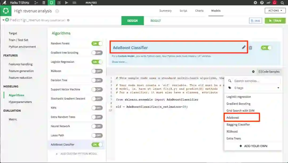Open the Code Samples dropdown
The height and width of the screenshot is (163, 288).
[x=269, y=72]
